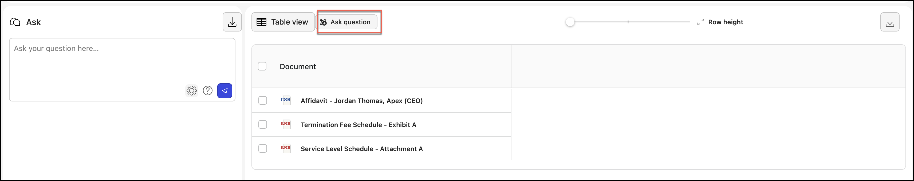
Task: Click the download icon above the table
Action: [889, 22]
